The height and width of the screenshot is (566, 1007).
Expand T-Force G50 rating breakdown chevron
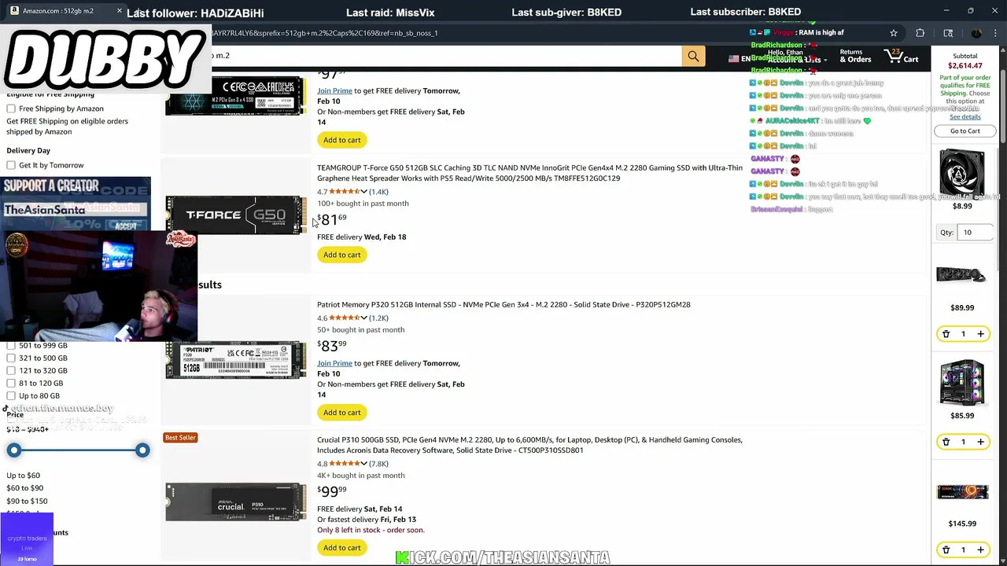coord(363,192)
